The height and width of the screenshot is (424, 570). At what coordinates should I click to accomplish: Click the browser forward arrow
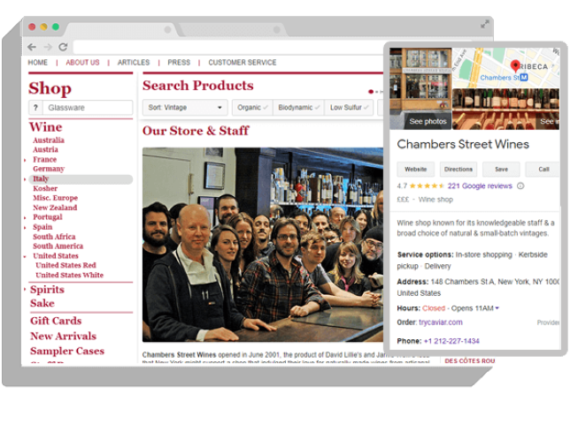click(48, 47)
